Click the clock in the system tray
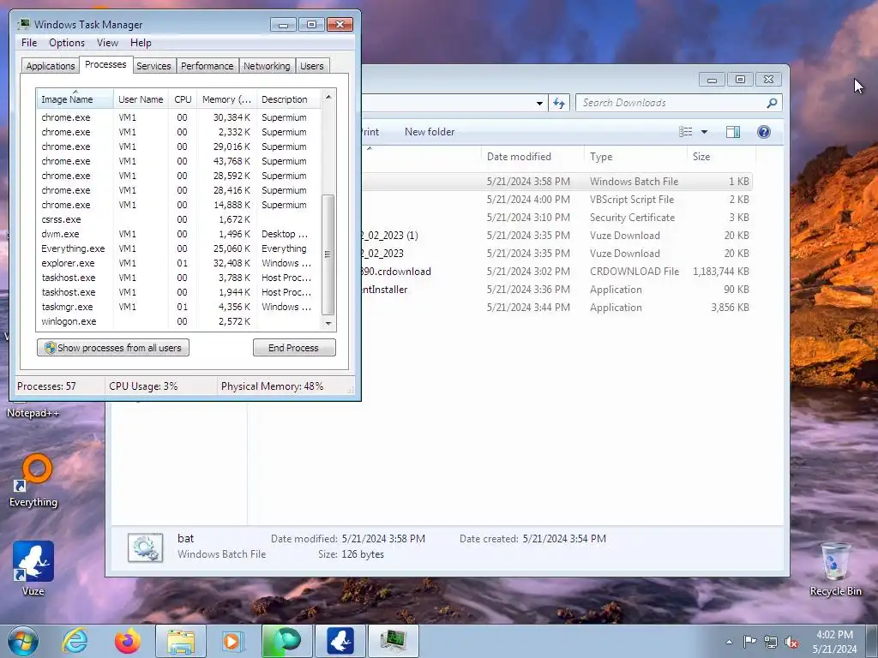This screenshot has width=878, height=658. point(834,642)
